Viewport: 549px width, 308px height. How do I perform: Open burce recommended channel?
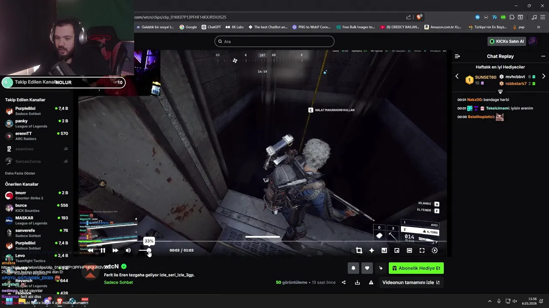pos(36,208)
